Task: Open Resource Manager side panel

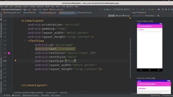Action: (x=1, y=30)
